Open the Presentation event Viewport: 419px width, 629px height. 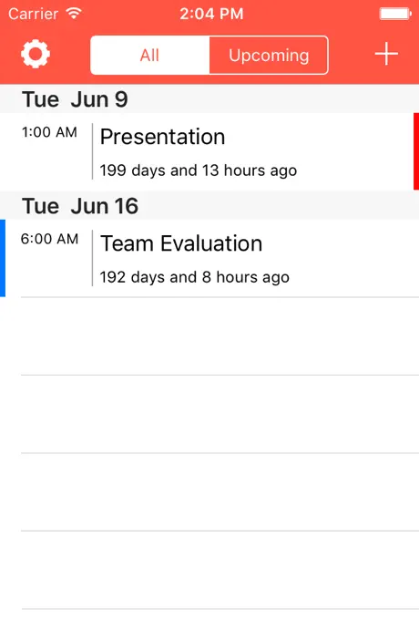click(x=209, y=151)
